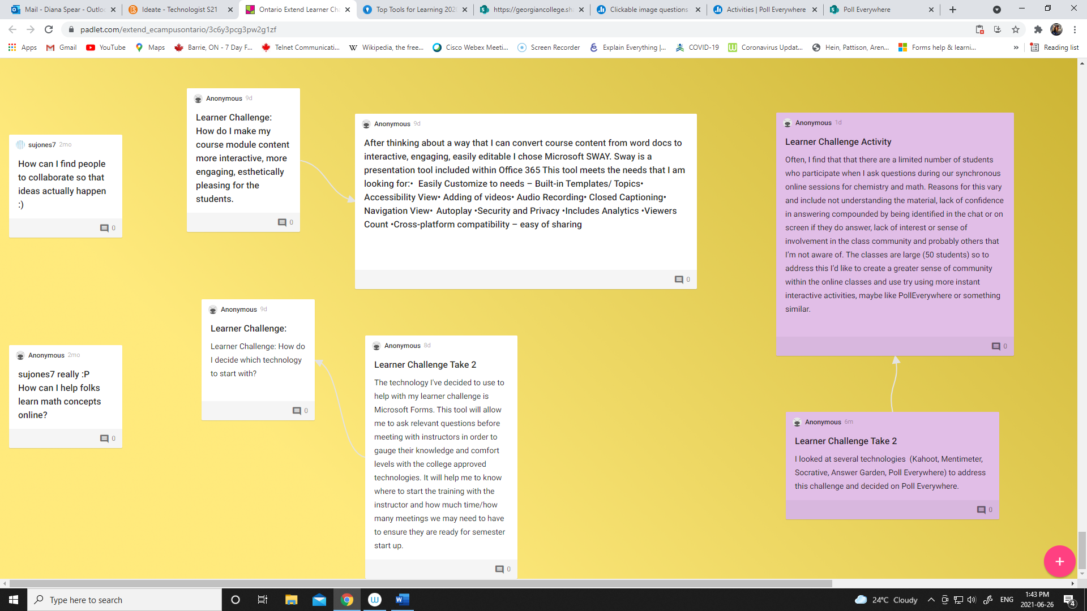1087x611 pixels.
Task: Open comments on learn math concepts post
Action: (108, 438)
